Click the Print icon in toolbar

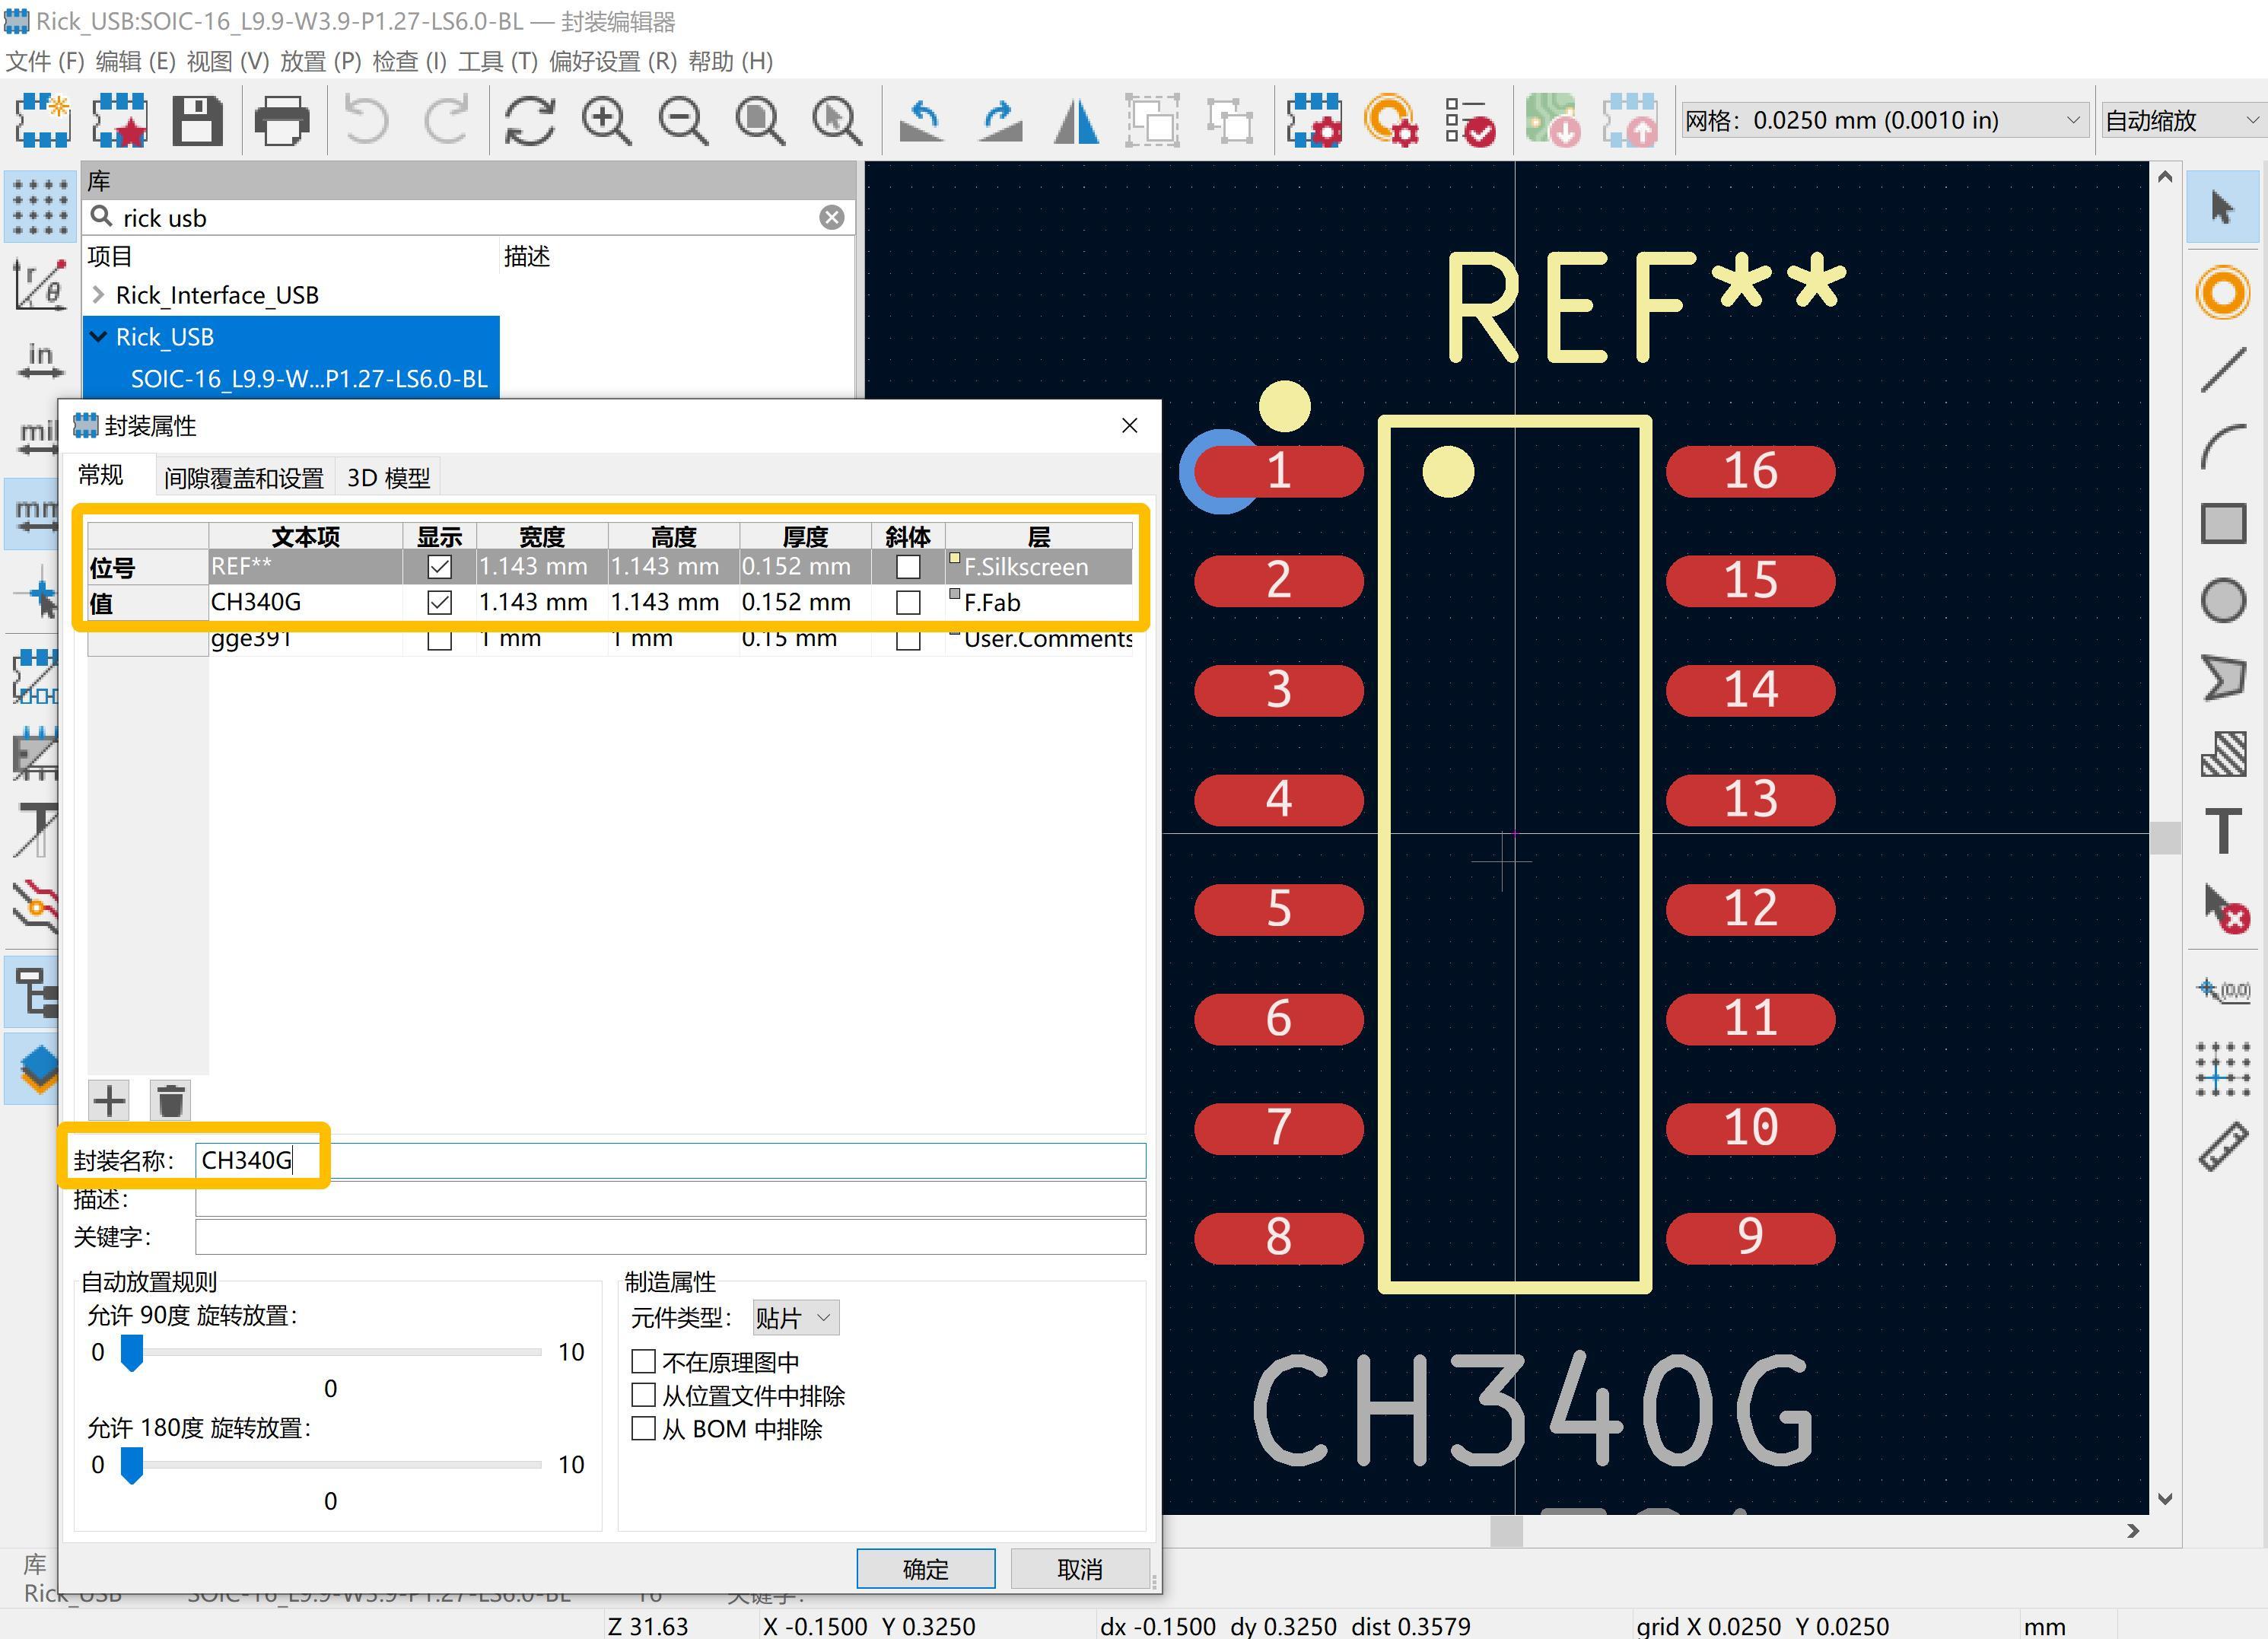click(x=282, y=121)
